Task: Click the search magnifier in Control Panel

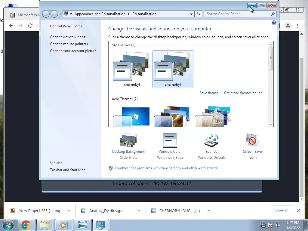Action: tap(273, 14)
